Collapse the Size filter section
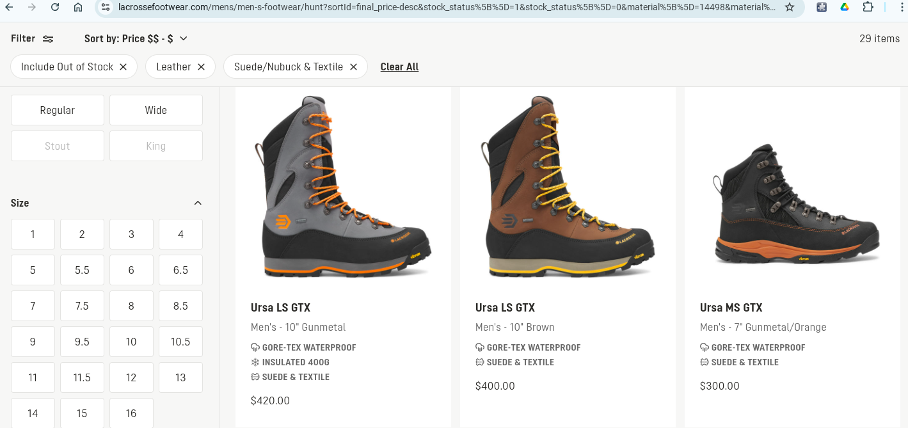This screenshot has width=908, height=428. tap(198, 203)
